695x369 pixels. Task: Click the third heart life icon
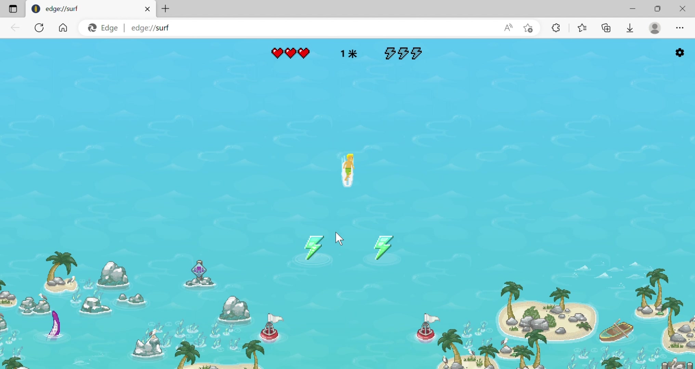(x=303, y=53)
